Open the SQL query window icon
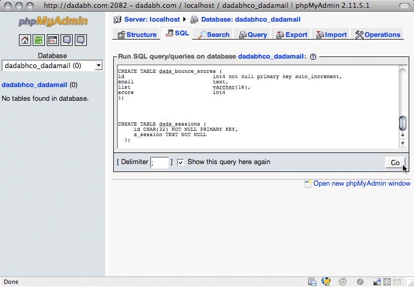The width and height of the screenshot is (414, 287). [53, 40]
